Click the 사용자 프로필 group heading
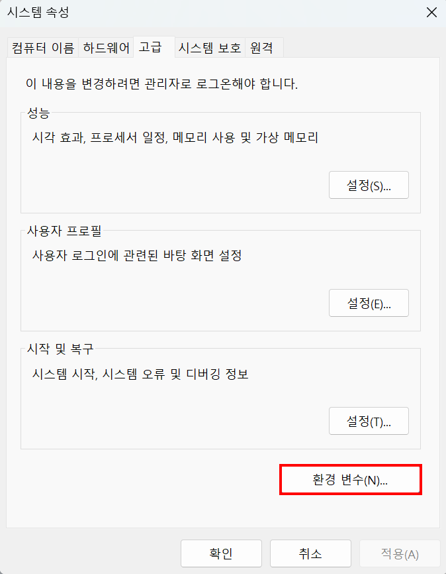 pos(64,231)
